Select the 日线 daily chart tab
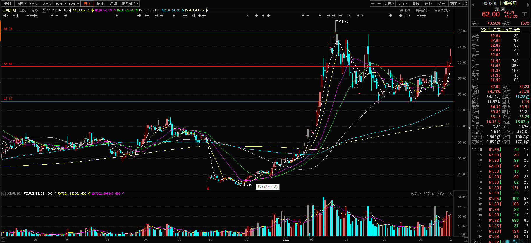531x243 pixels. tap(87, 4)
